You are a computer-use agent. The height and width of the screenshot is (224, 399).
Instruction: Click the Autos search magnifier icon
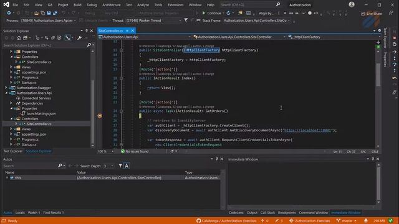click(x=60, y=166)
